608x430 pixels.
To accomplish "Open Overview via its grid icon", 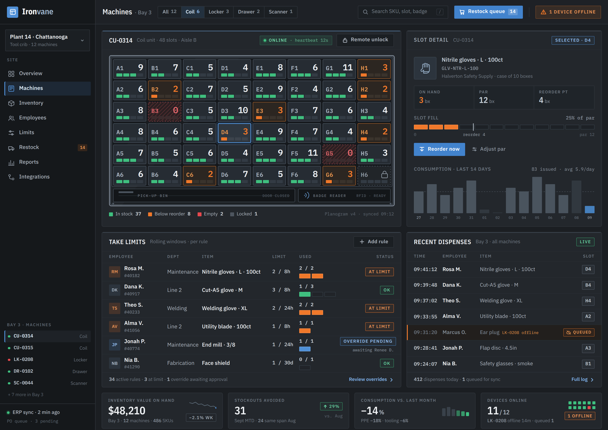I will (11, 74).
